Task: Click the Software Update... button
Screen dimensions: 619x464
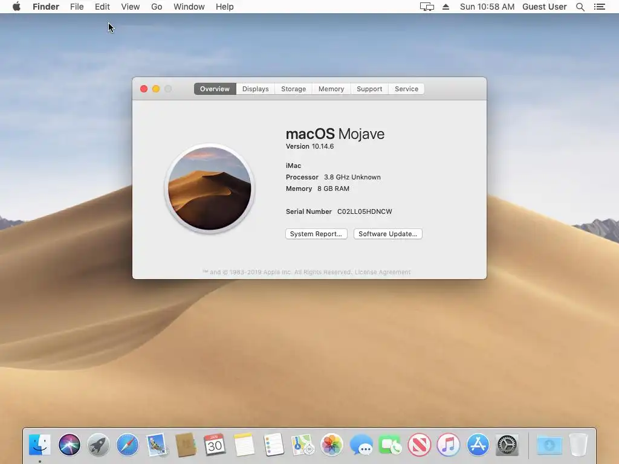Action: click(387, 234)
